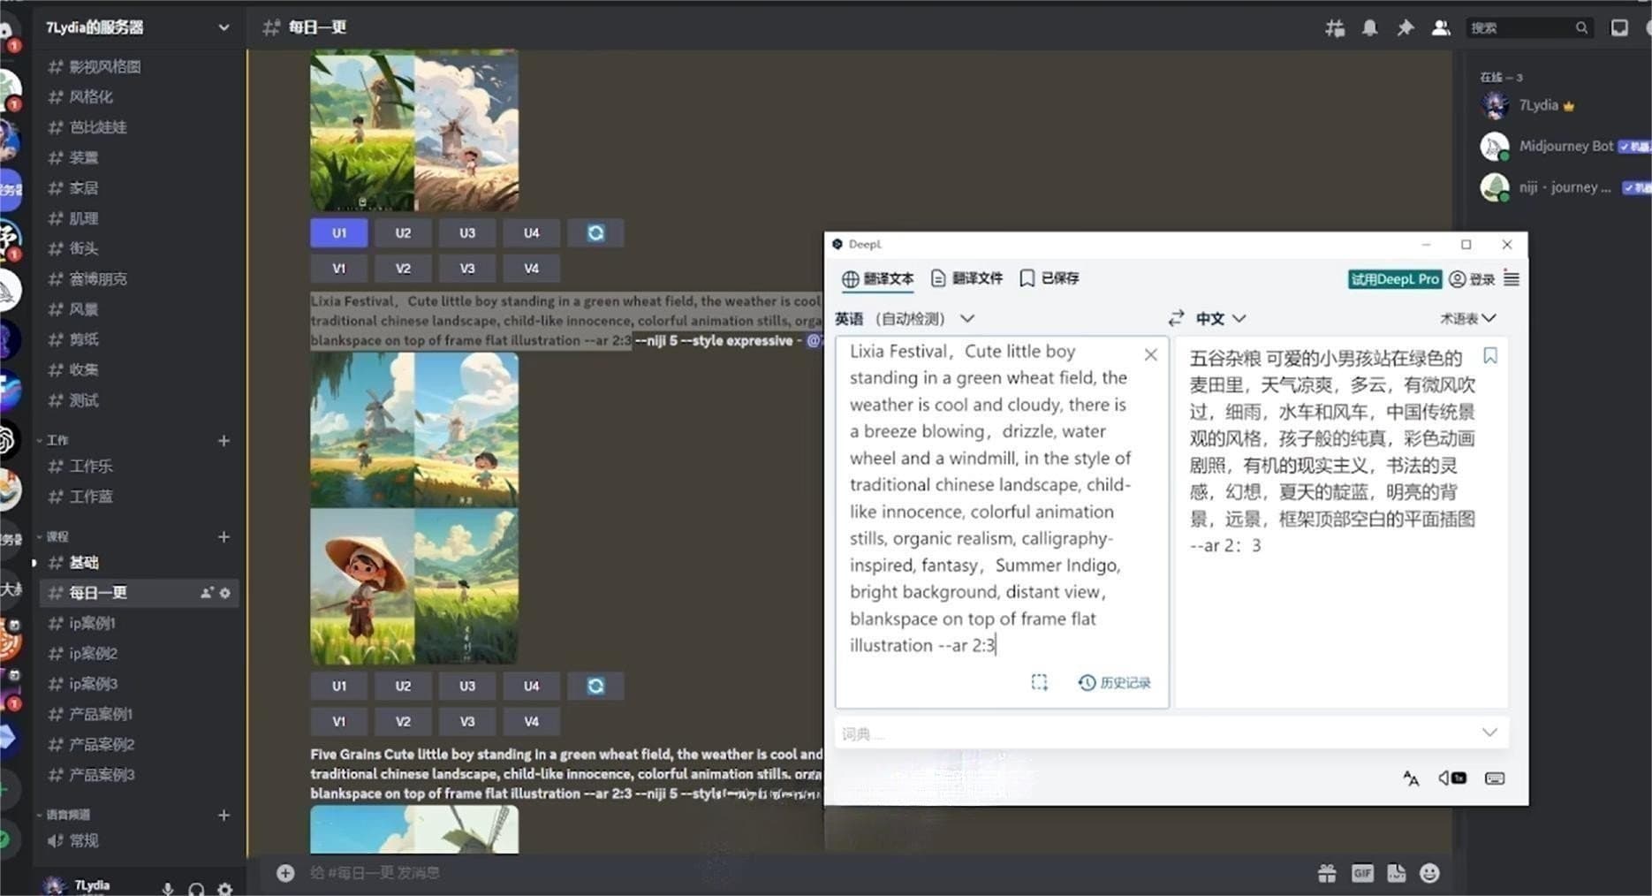The height and width of the screenshot is (896, 1652).
Task: Expand the 中文 target language dropdown
Action: pyautogui.click(x=1219, y=318)
